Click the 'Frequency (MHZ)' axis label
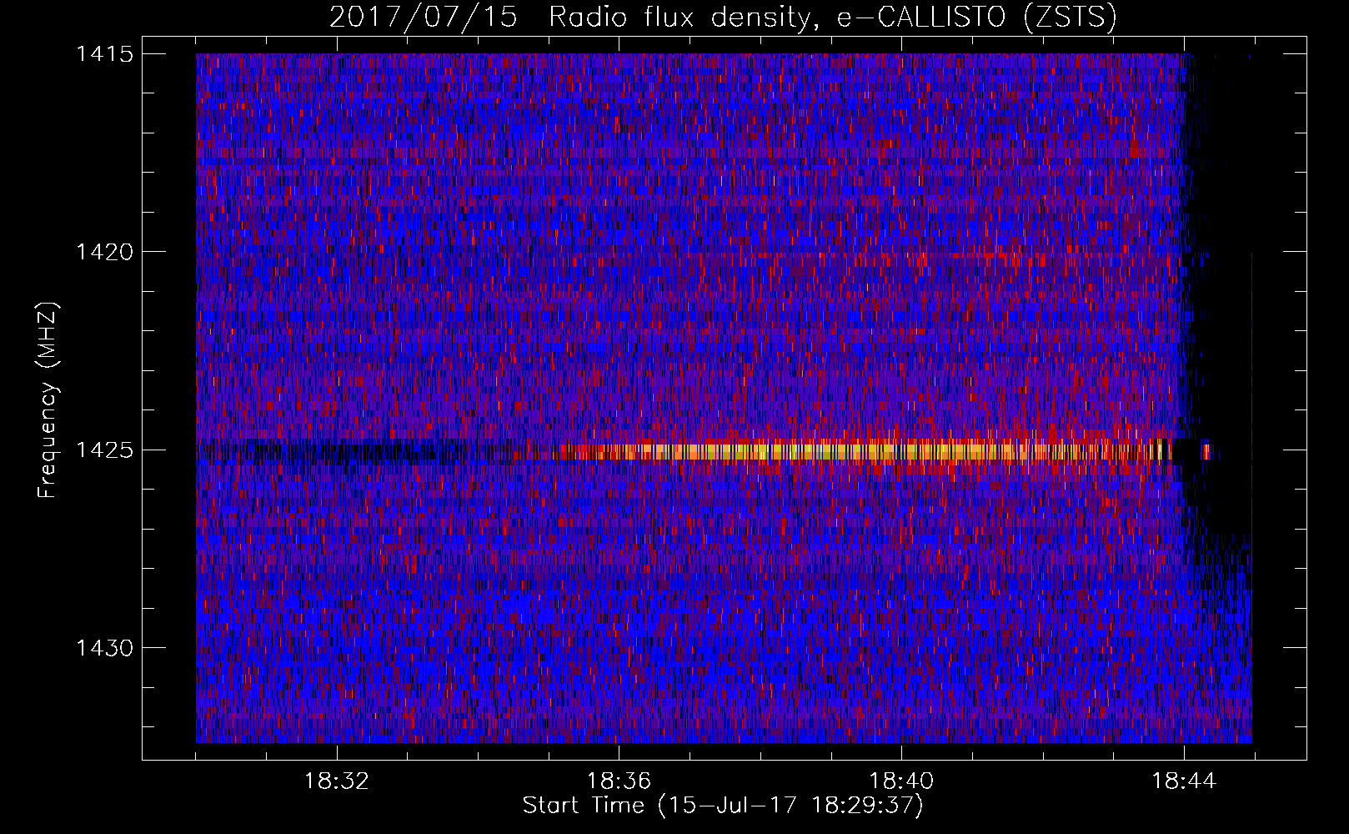The image size is (1349, 834). [48, 401]
